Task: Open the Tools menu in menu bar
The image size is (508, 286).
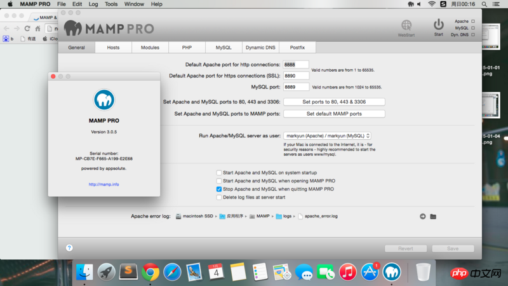Action: point(111,4)
